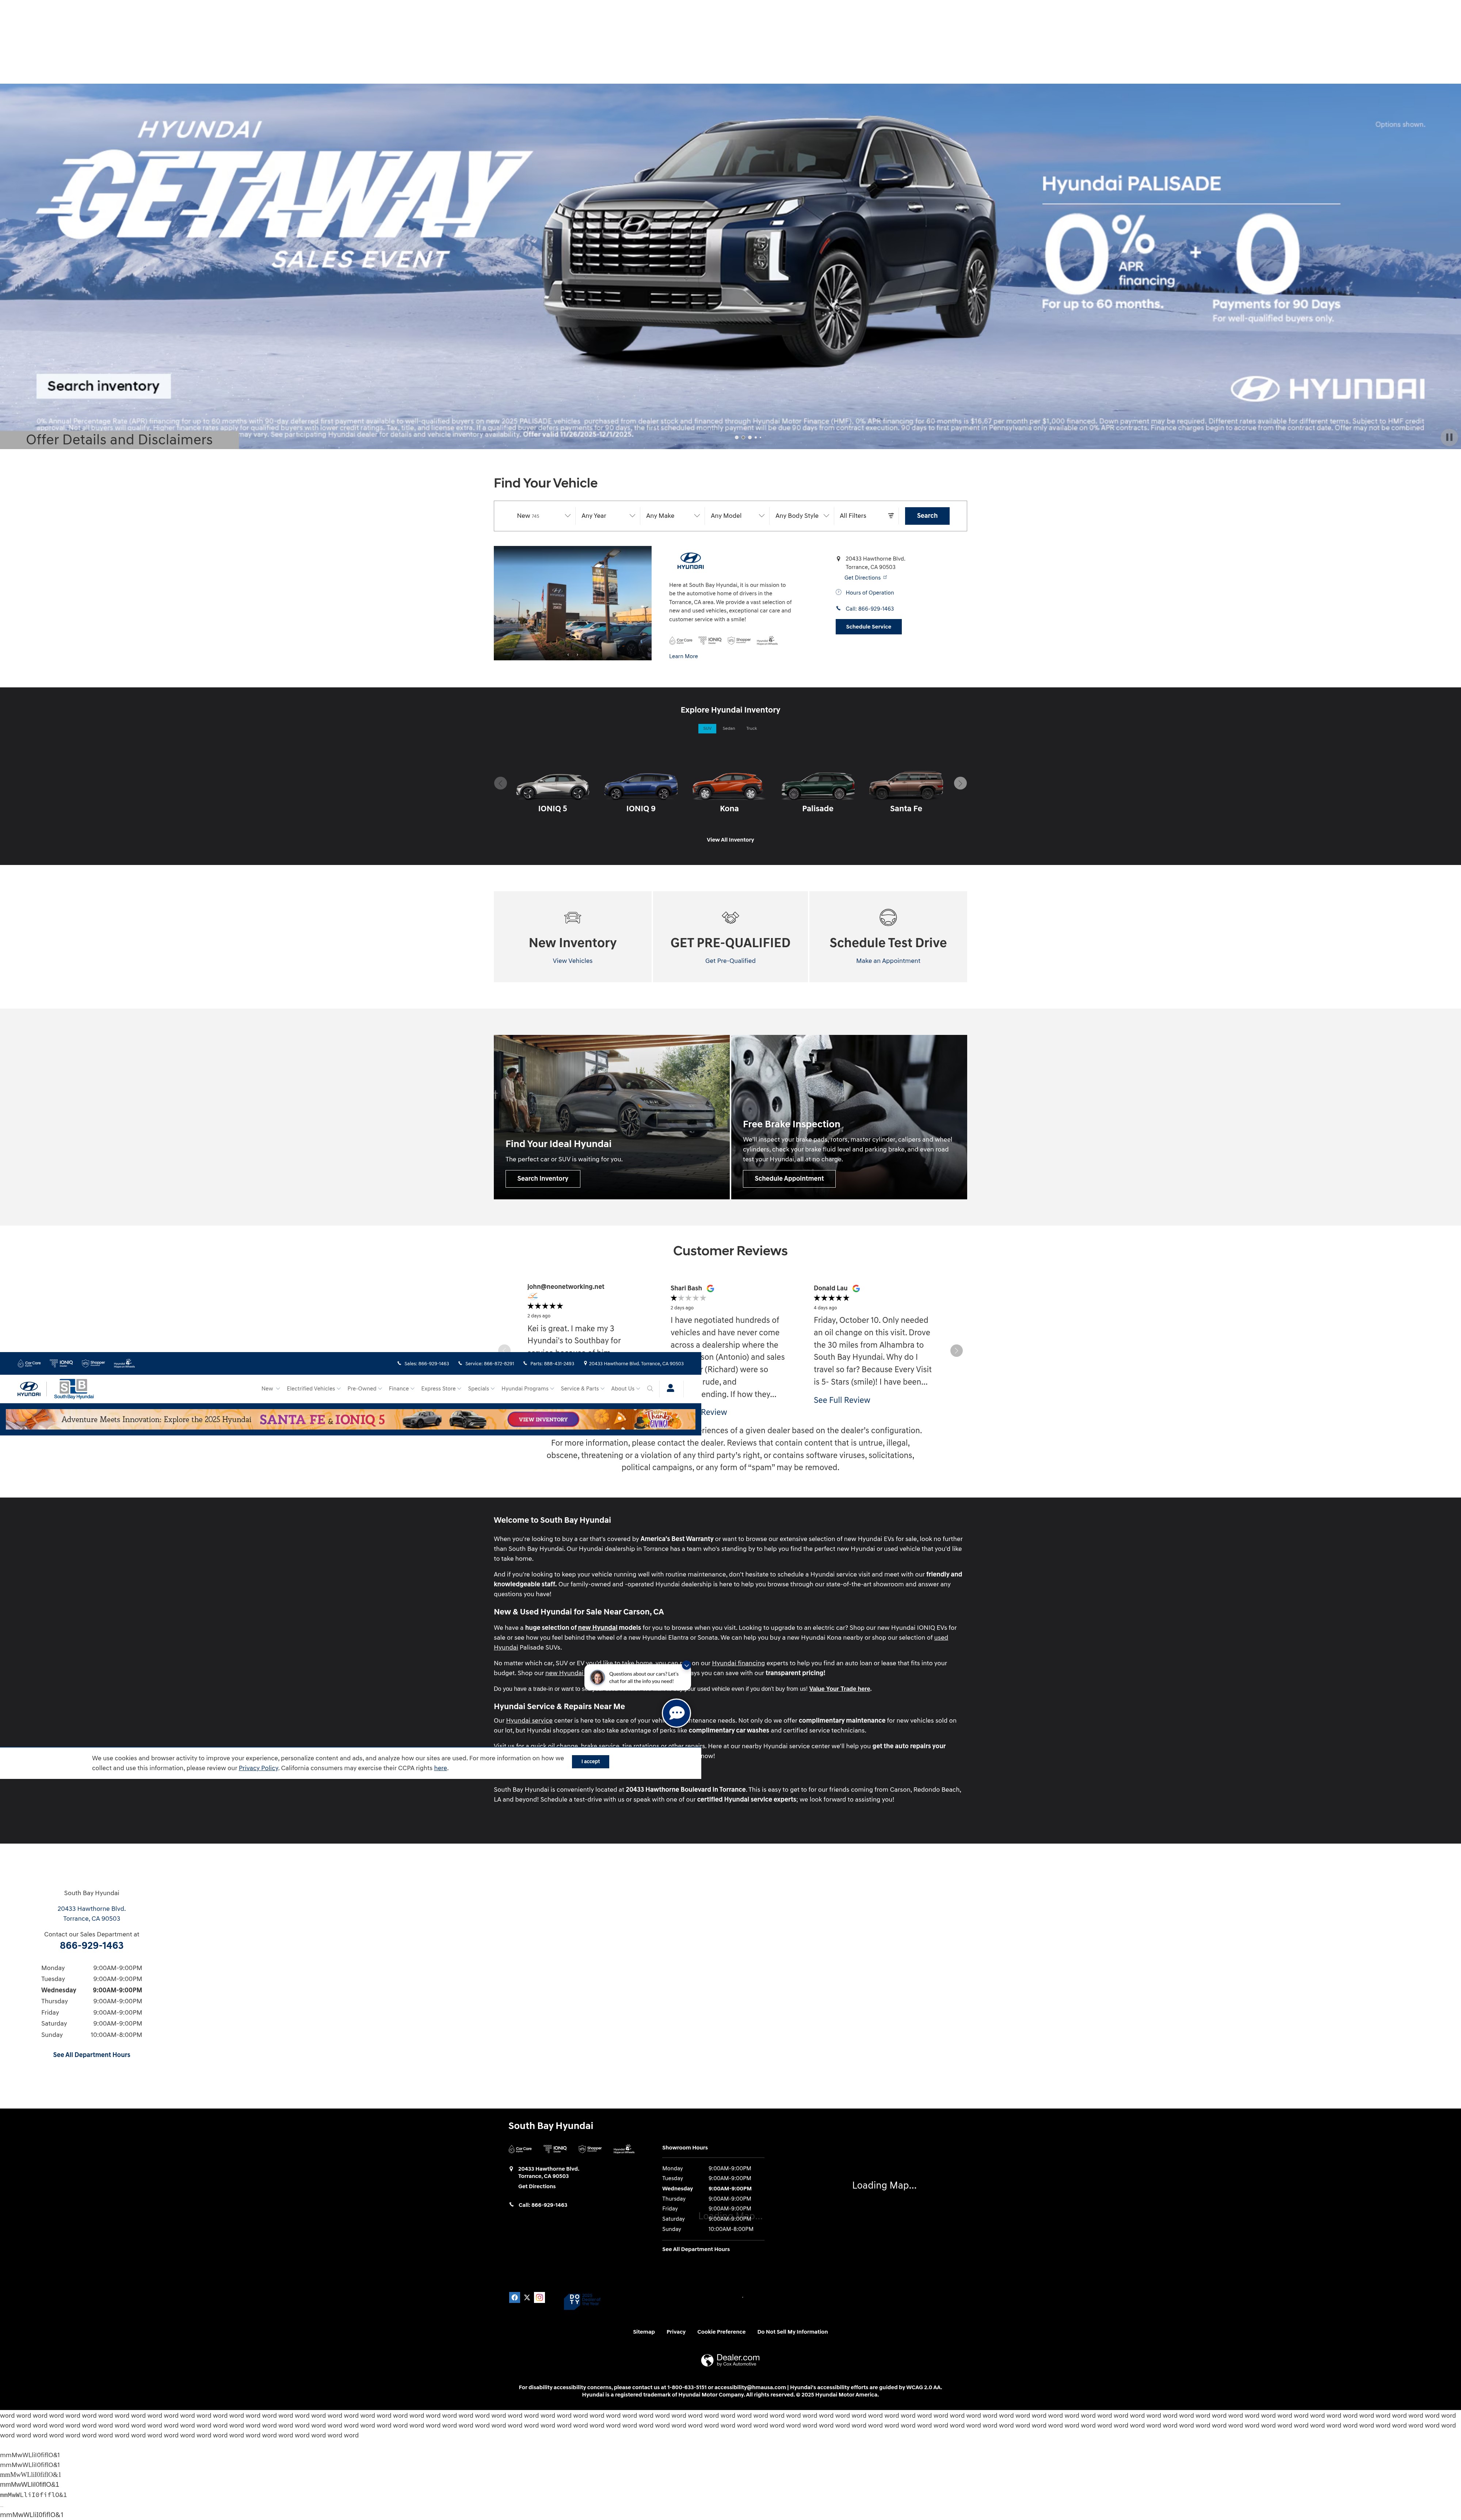Open the search magnifier icon in navbar
The height and width of the screenshot is (2520, 1461).
[x=649, y=1388]
